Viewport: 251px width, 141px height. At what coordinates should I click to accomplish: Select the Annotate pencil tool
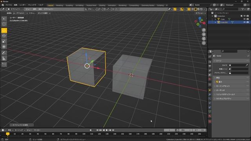[x=4, y=53]
